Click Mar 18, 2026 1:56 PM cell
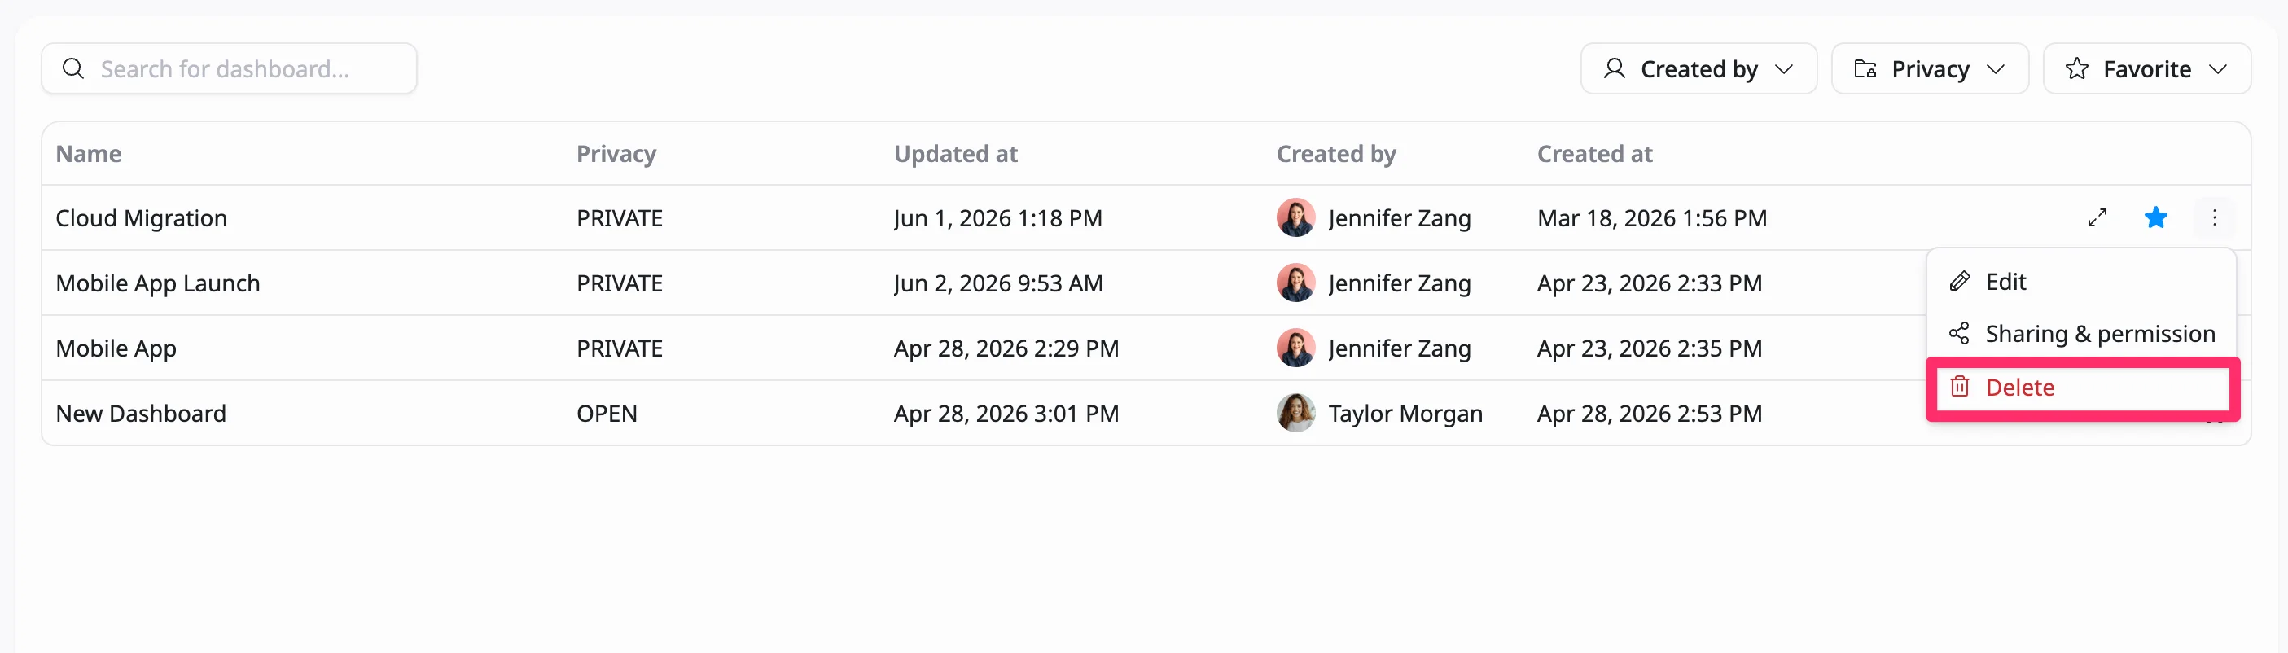Screen dimensions: 2288x653 1652,217
